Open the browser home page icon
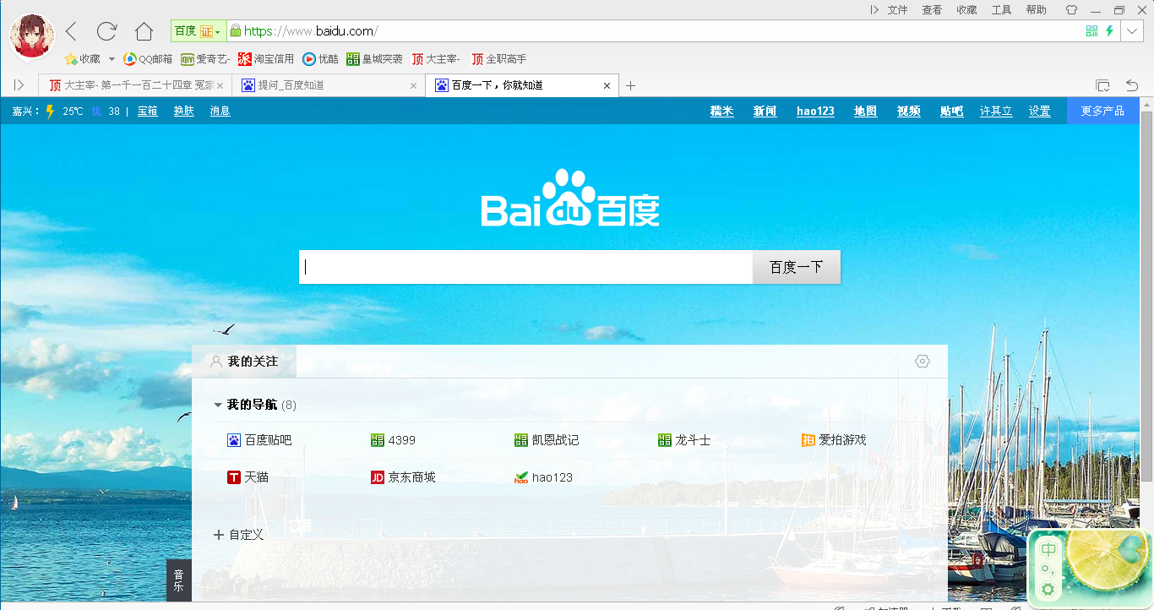This screenshot has height=610, width=1154. [144, 31]
